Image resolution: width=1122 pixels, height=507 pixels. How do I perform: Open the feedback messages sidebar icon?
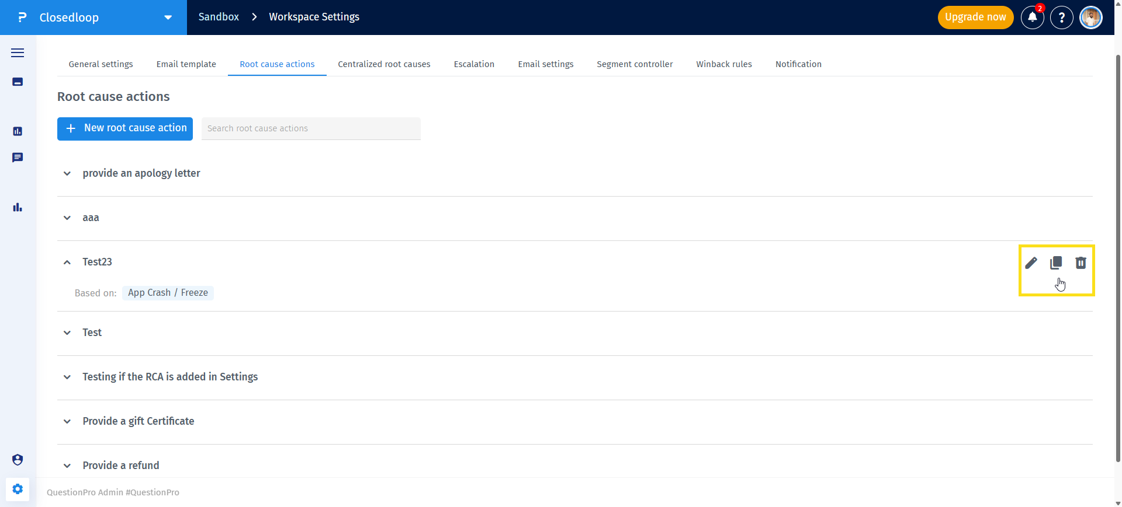point(18,158)
